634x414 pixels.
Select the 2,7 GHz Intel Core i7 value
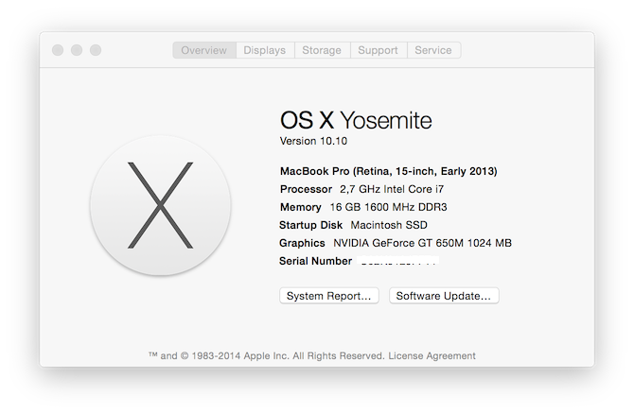tap(392, 189)
